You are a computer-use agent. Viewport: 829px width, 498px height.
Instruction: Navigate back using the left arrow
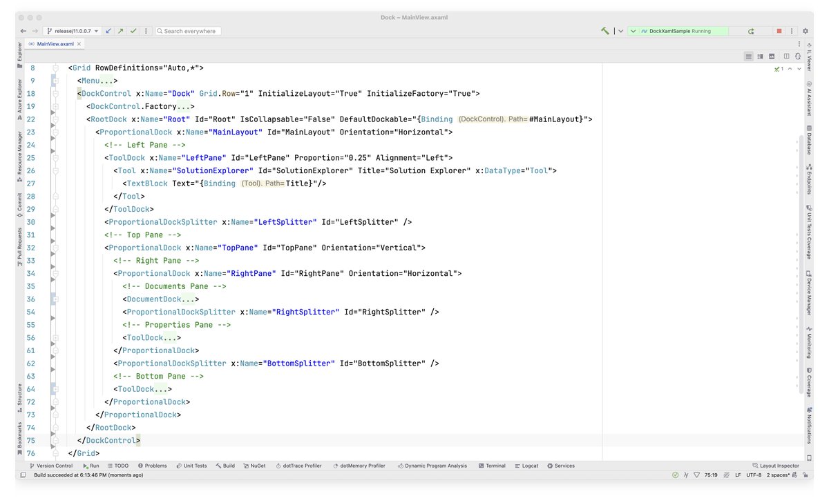click(x=23, y=31)
